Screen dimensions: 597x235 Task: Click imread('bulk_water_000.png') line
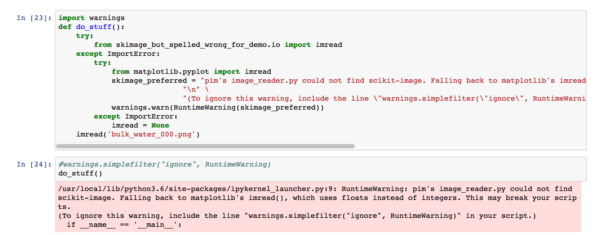tap(138, 134)
